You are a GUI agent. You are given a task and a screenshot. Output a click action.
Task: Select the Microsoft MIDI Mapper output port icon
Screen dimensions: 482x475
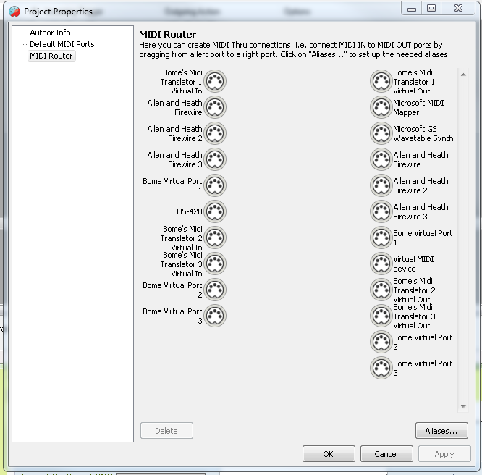381,107
